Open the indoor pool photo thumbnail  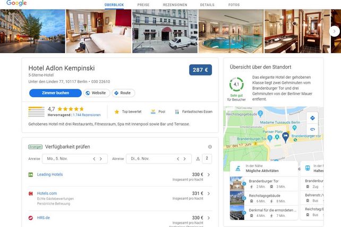[x=231, y=31]
